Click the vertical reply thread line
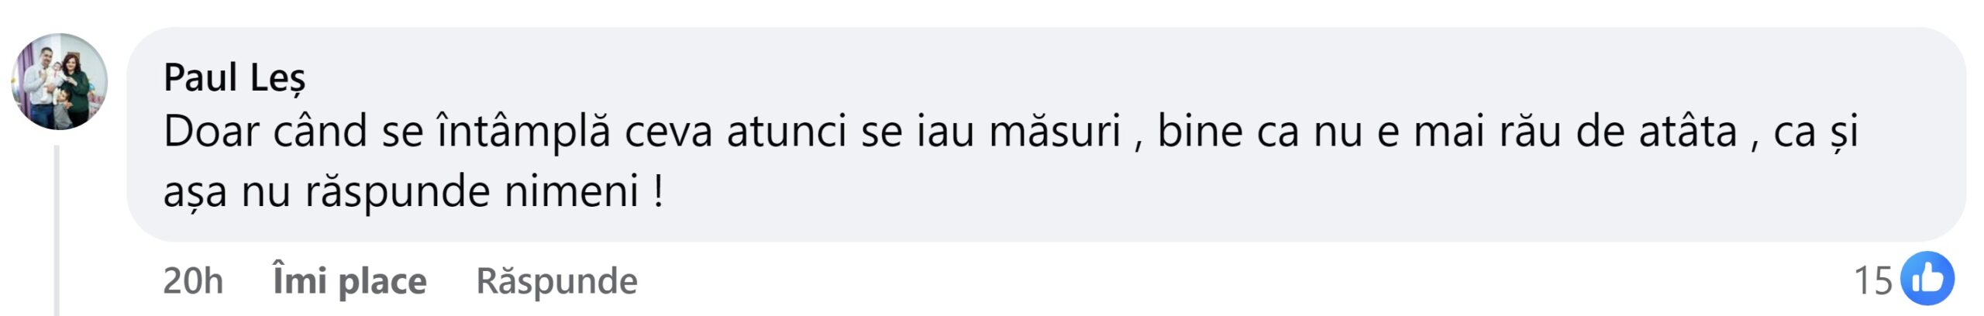 pyautogui.click(x=57, y=230)
